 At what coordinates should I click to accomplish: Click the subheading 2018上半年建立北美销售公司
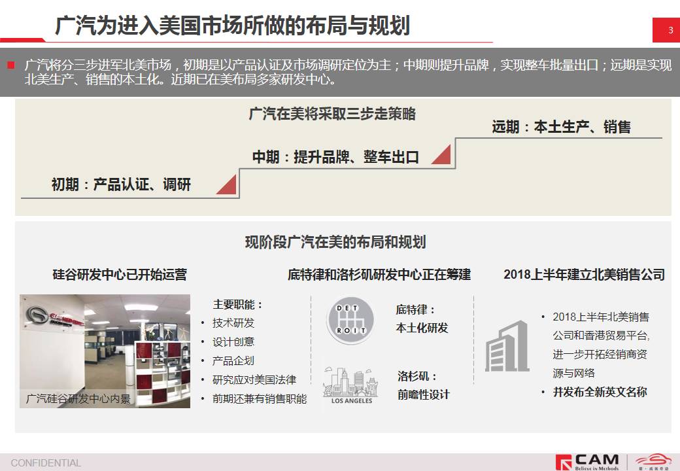[584, 274]
